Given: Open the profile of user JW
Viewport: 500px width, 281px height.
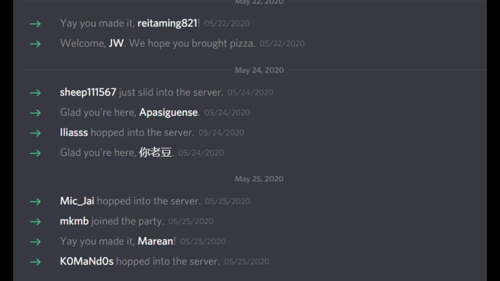Looking at the screenshot, I should coord(116,43).
